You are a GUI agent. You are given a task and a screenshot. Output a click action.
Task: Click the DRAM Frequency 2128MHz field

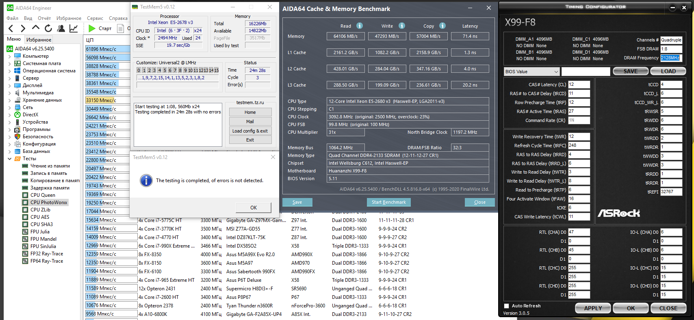(x=671, y=58)
